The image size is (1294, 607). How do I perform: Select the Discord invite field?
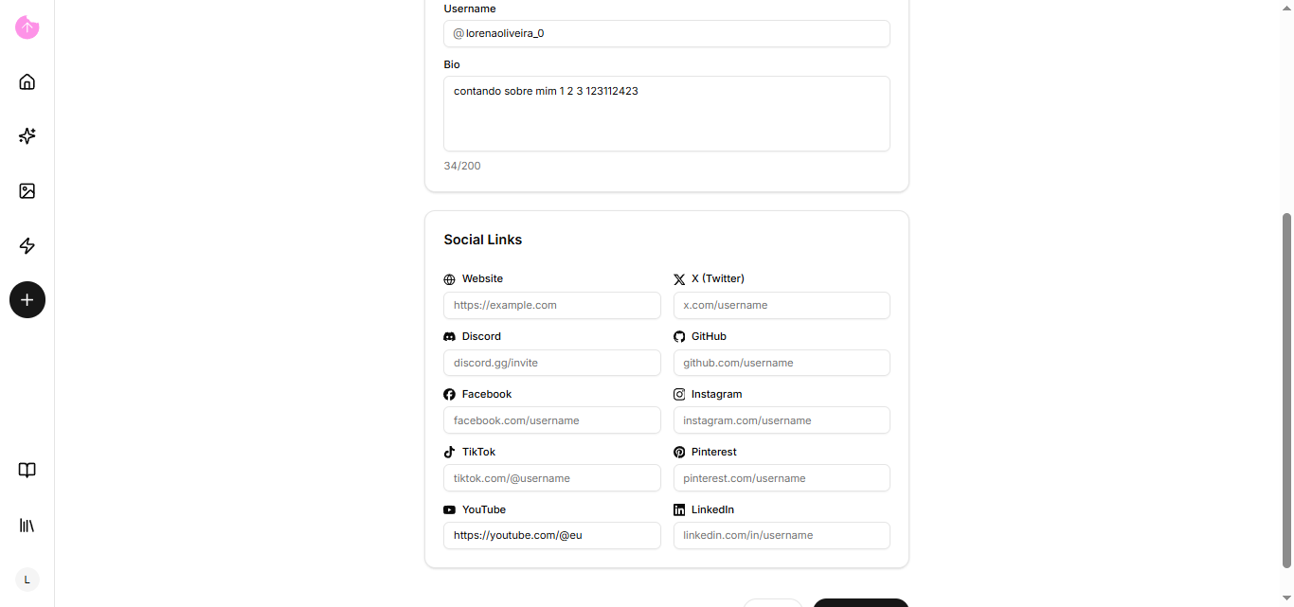point(551,363)
